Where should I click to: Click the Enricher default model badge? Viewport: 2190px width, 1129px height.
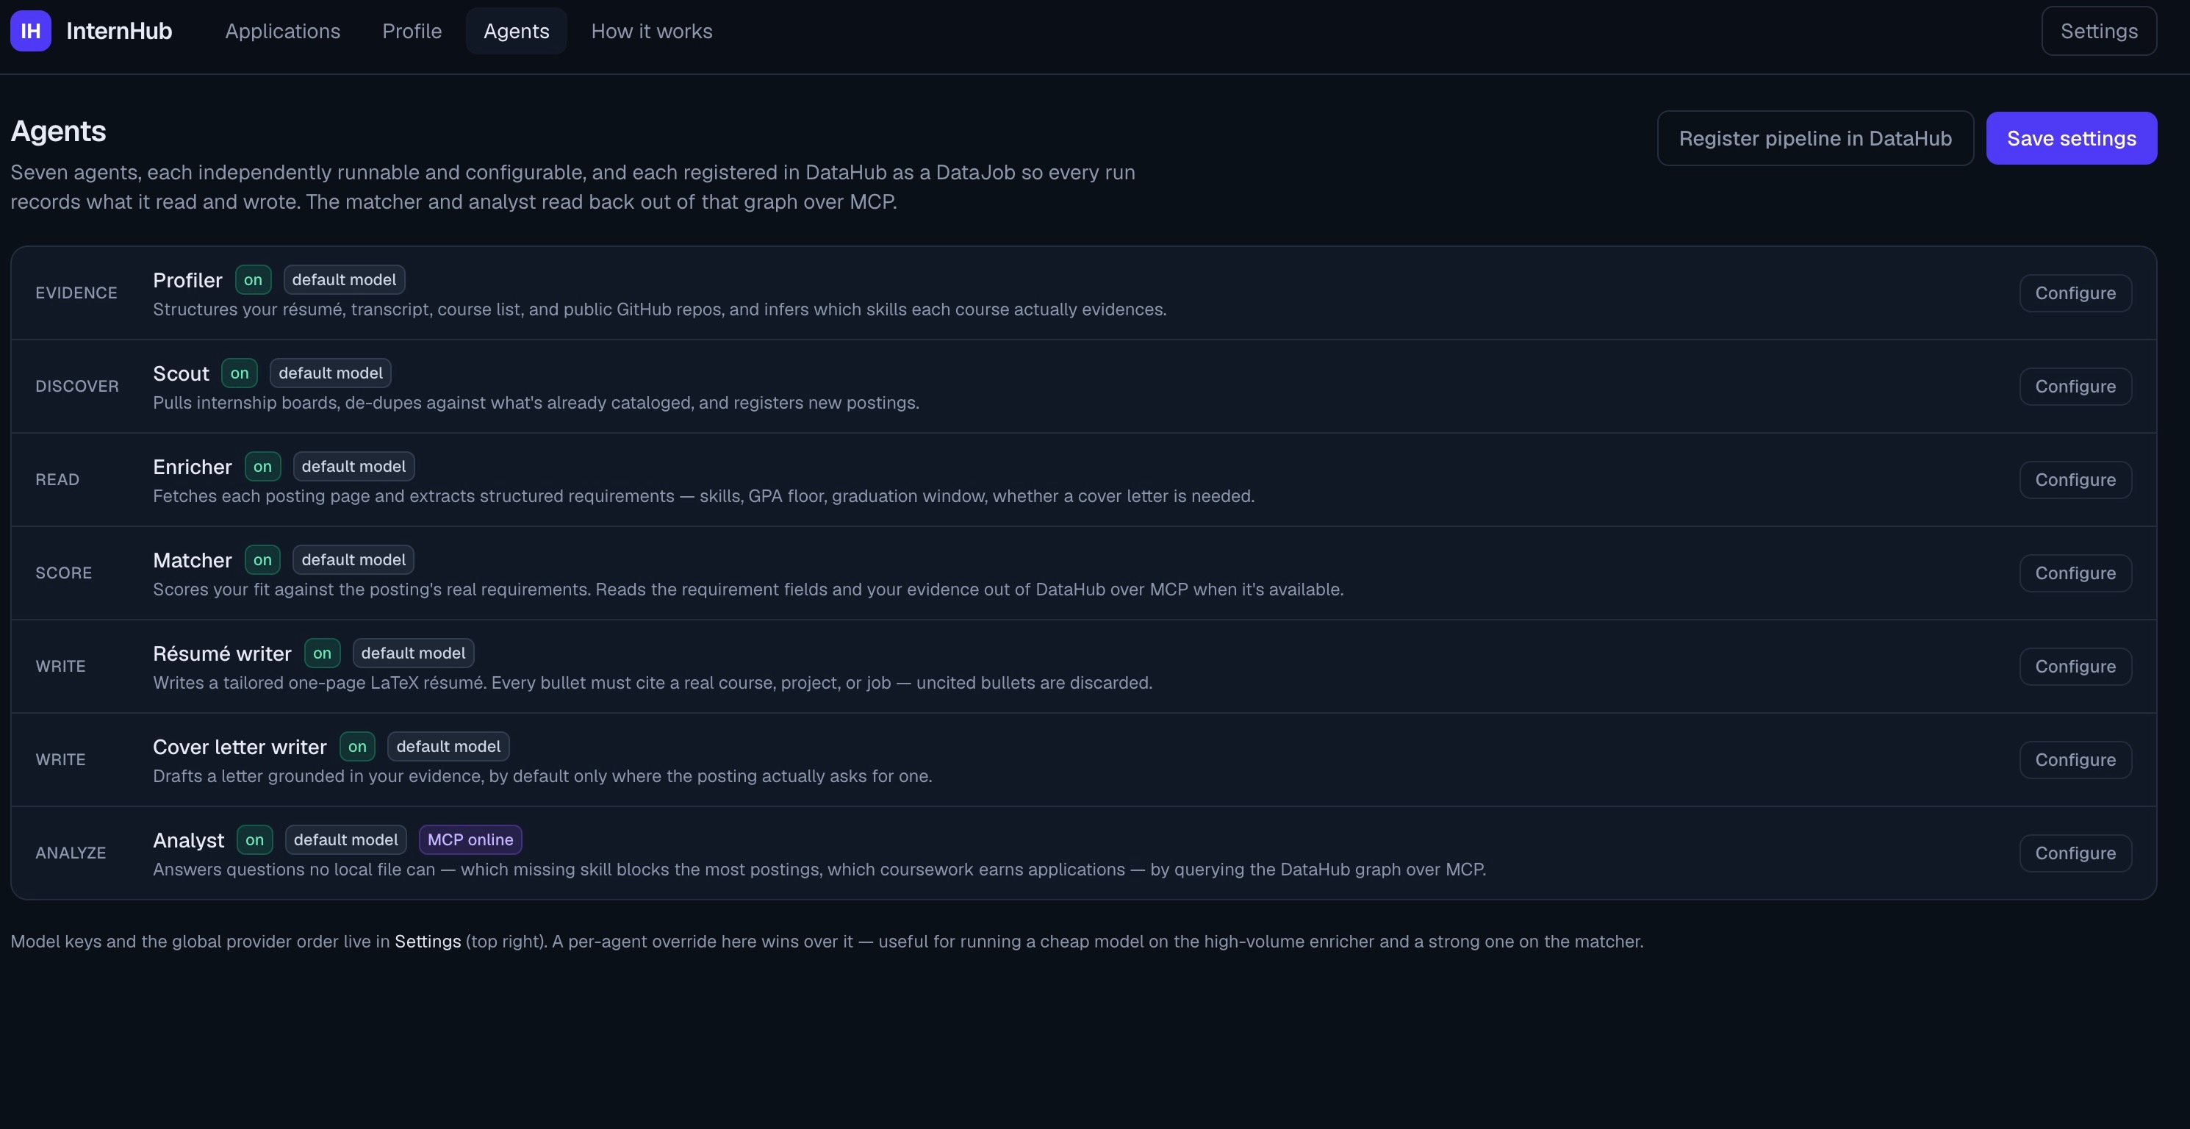click(353, 467)
